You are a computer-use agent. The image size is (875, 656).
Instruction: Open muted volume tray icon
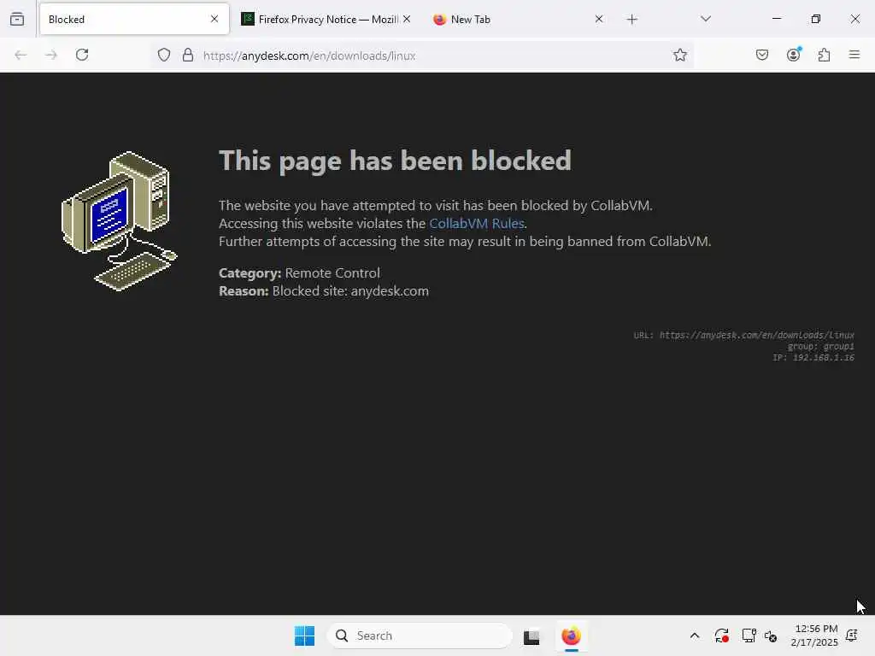click(x=771, y=635)
